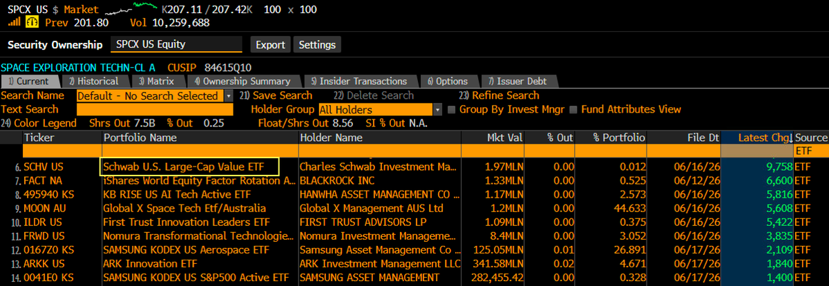Screen dimensions: 829x286
Task: Click the 44.633 % Portfolio value
Action: pos(629,208)
